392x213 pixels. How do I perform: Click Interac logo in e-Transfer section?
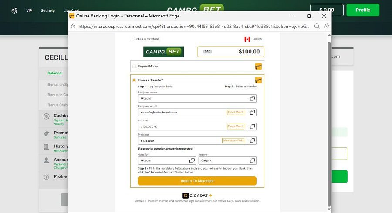tap(258, 80)
